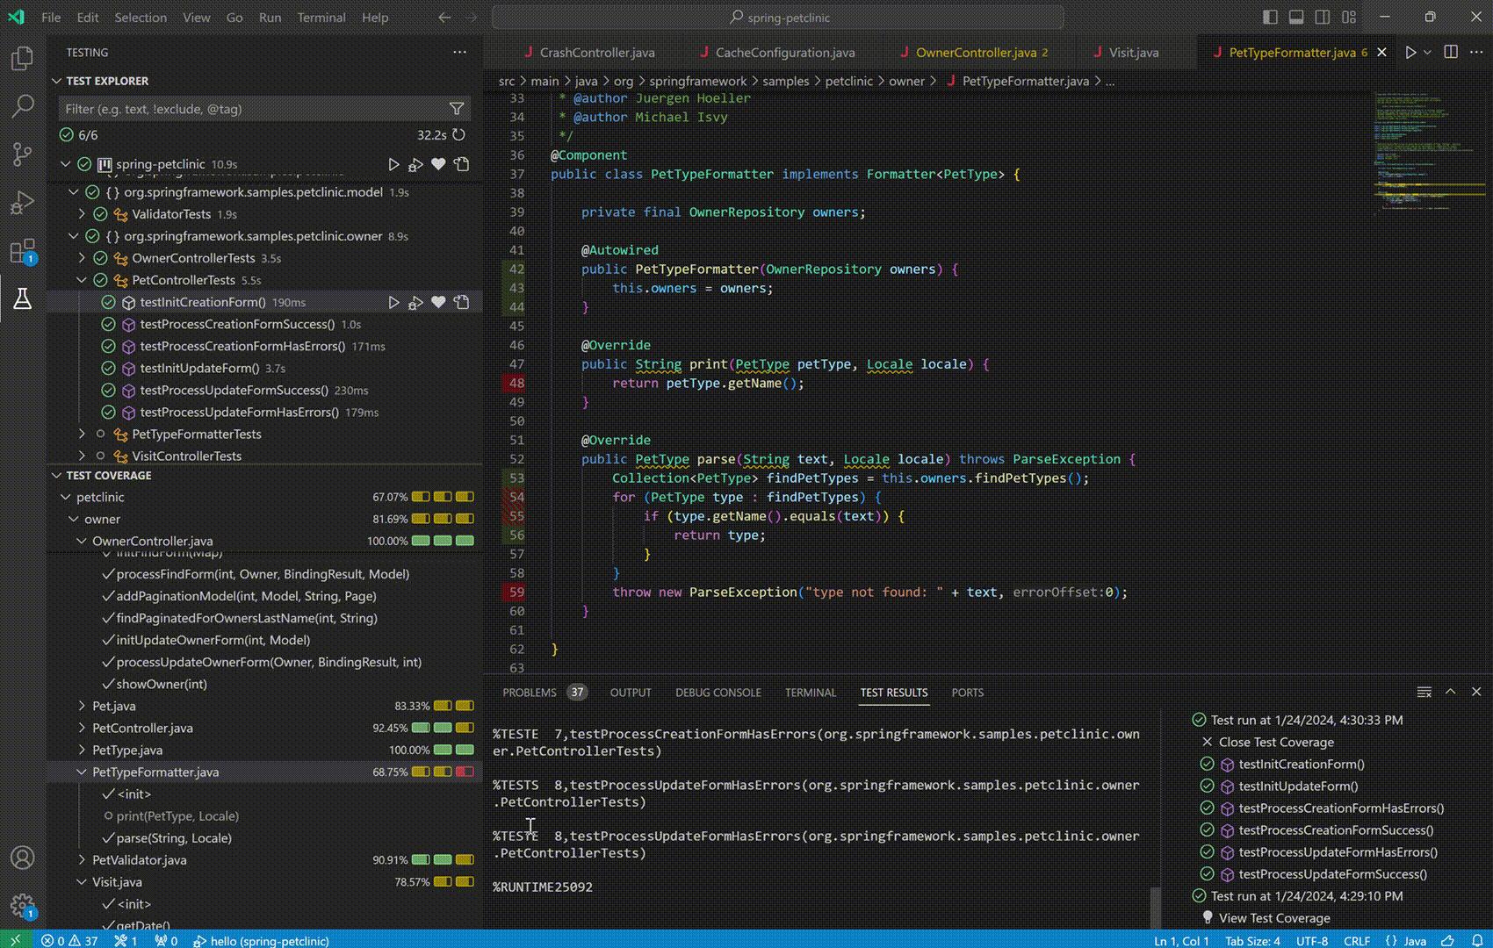Expand the PetTypeFormatterTests tree node
The image size is (1493, 948).
[82, 434]
